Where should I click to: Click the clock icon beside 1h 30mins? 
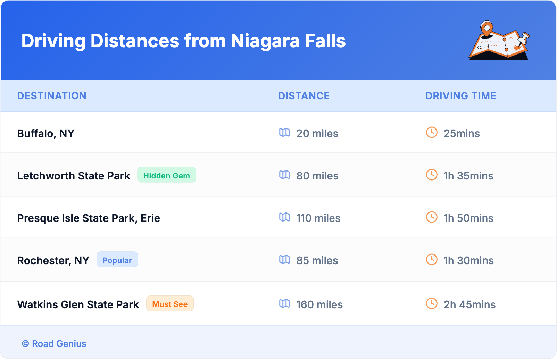(x=432, y=260)
